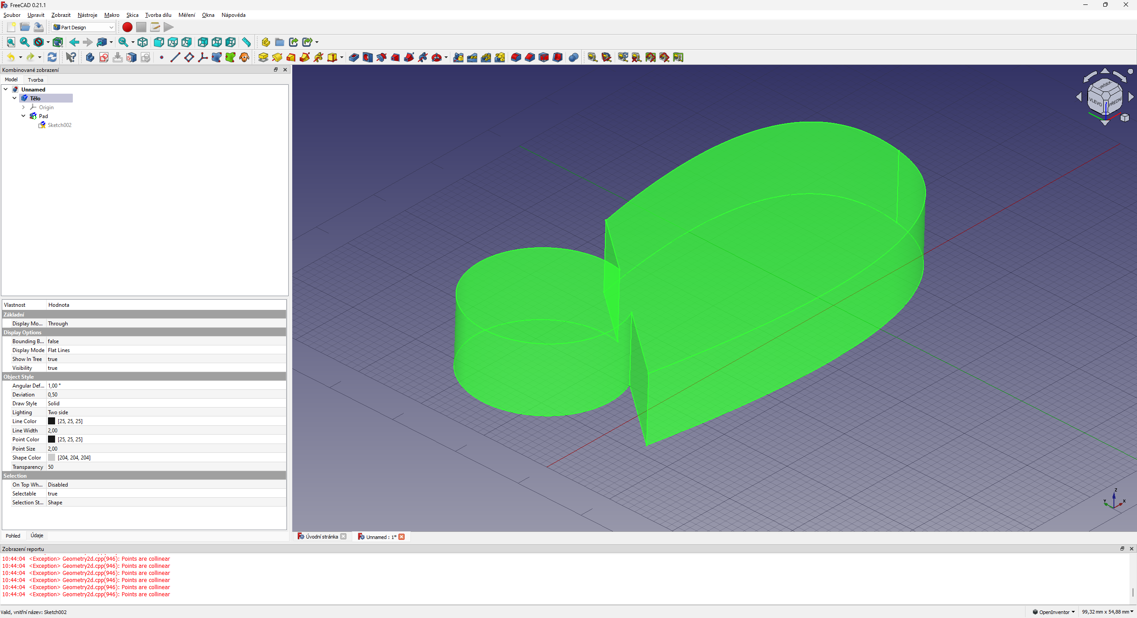Click the measure distance ruler icon
1137x618 pixels.
point(246,42)
